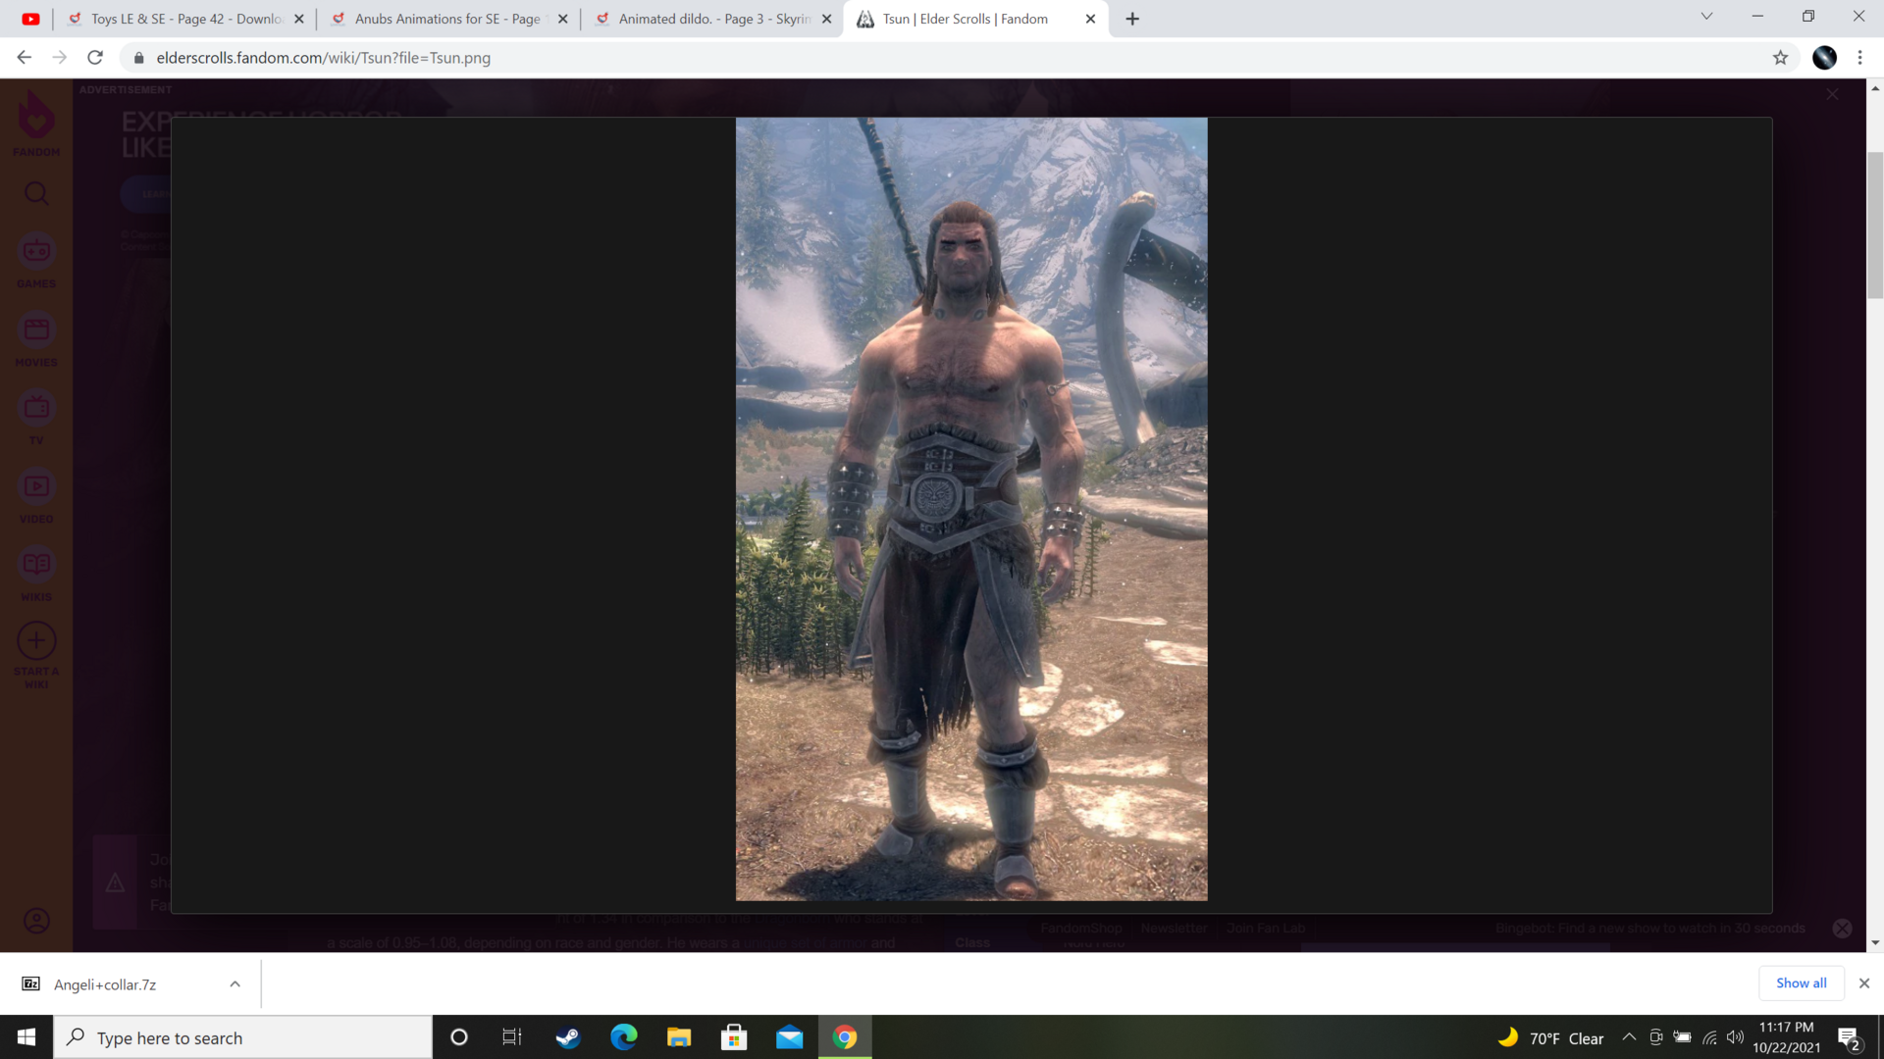Go back to previous page
The height and width of the screenshot is (1059, 1884).
pyautogui.click(x=24, y=58)
